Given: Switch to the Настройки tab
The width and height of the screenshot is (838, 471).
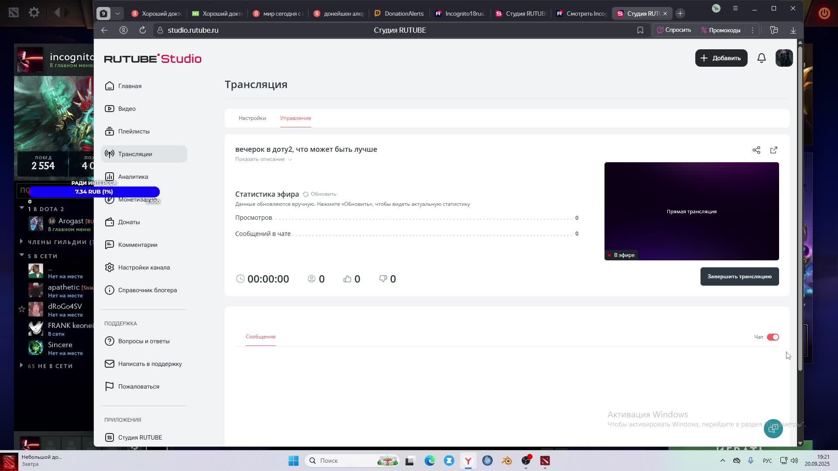Looking at the screenshot, I should point(252,118).
